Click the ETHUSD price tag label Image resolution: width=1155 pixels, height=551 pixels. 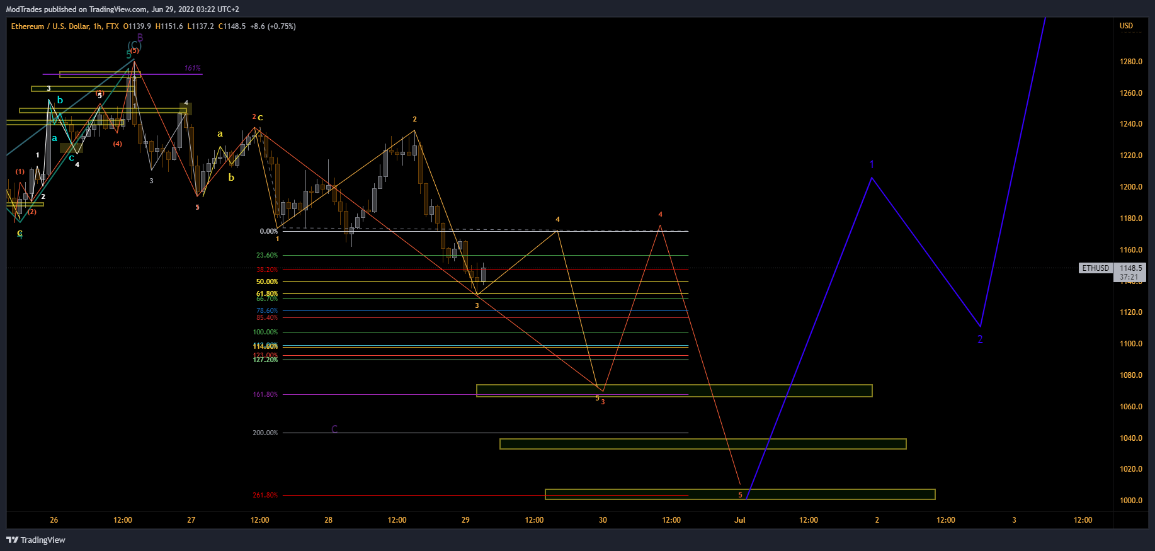1096,268
